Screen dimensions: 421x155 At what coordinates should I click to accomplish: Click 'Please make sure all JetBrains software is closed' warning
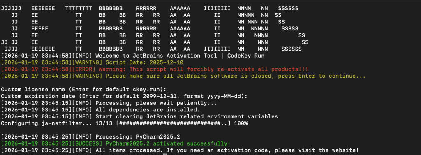(183, 76)
